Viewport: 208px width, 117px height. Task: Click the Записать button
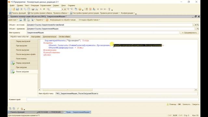[x=186, y=104]
